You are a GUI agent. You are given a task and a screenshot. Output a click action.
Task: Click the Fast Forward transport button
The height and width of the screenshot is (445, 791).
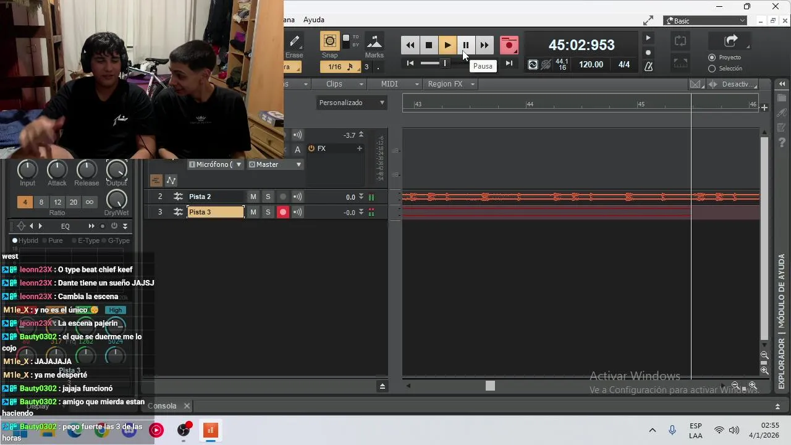point(484,45)
